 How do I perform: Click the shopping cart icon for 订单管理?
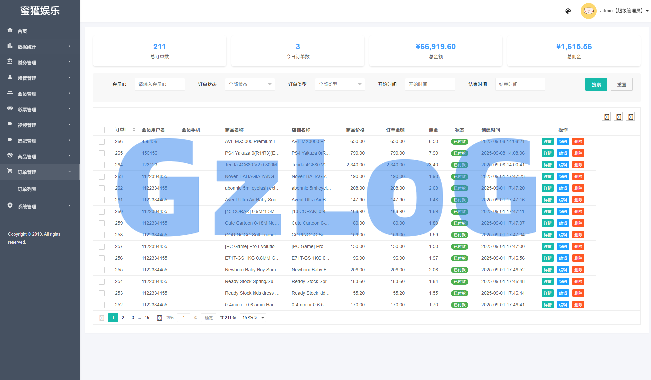pos(10,171)
